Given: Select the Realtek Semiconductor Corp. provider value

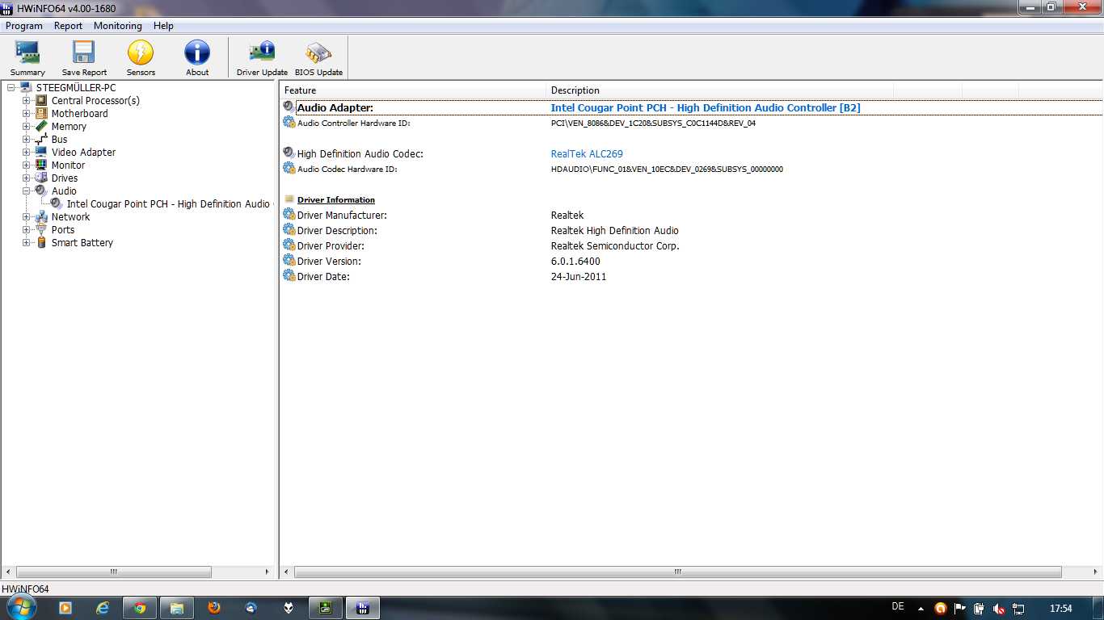Looking at the screenshot, I should (x=615, y=245).
